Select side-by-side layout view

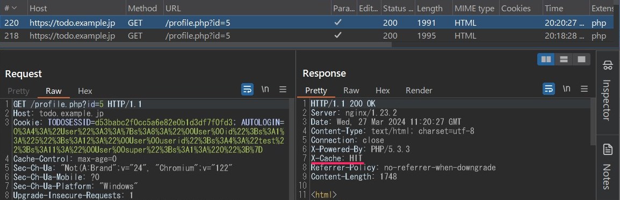546,60
